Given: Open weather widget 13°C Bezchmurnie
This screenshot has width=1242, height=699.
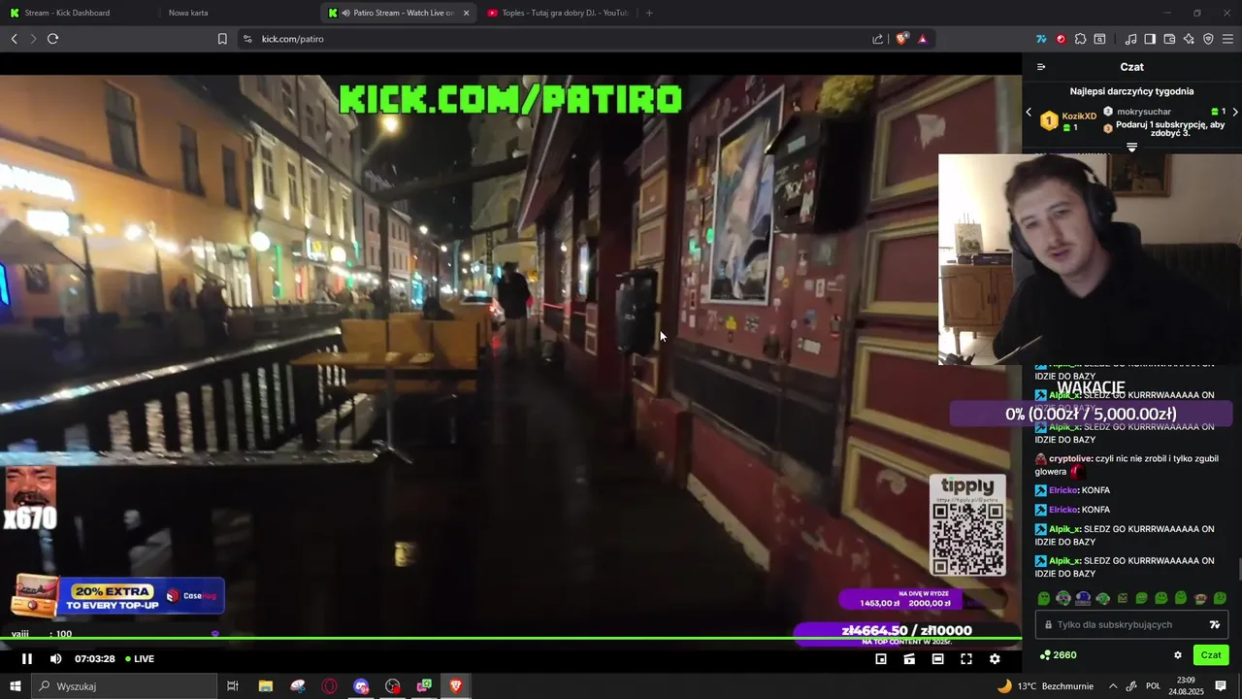Looking at the screenshot, I should click(1044, 686).
